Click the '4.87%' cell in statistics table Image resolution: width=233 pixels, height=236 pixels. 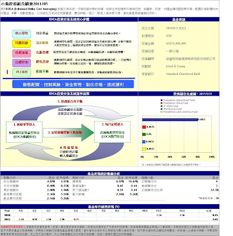pyautogui.click(x=51, y=182)
